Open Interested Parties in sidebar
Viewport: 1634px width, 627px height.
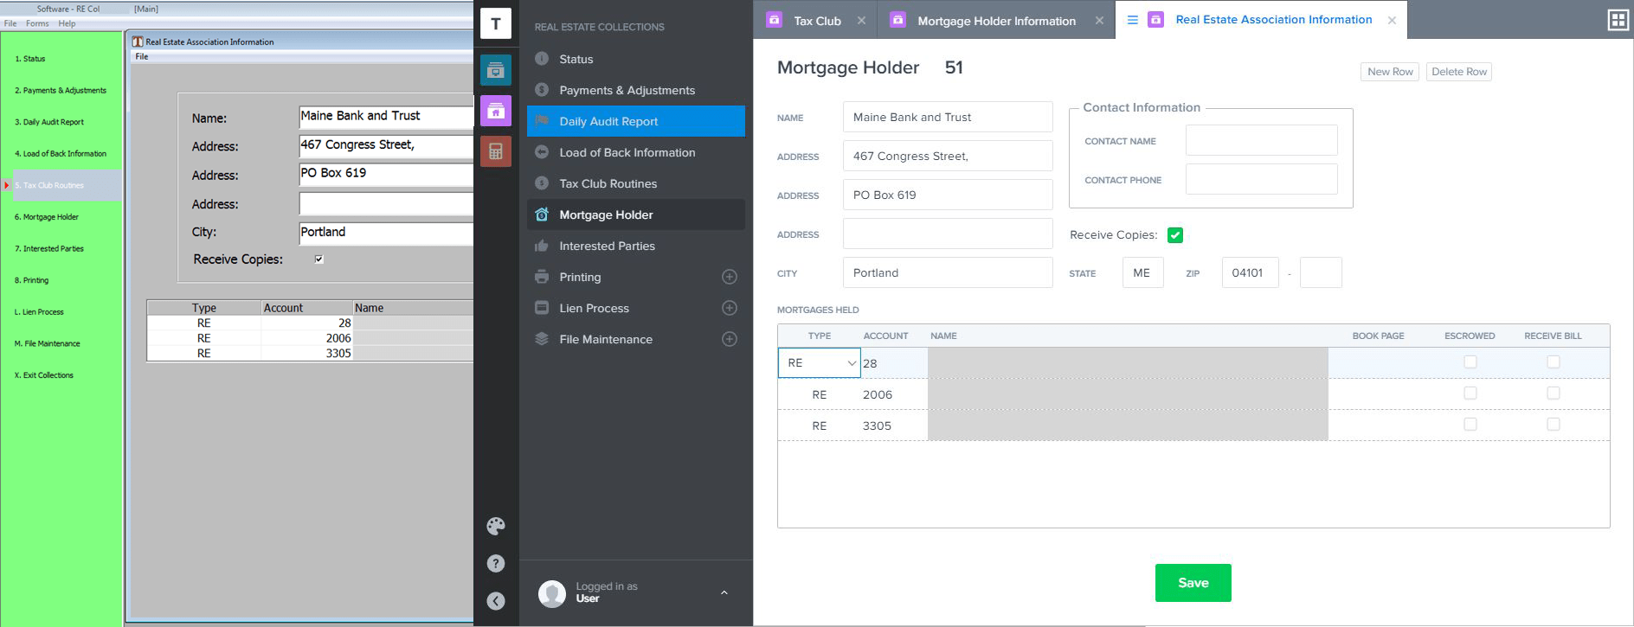pos(607,246)
